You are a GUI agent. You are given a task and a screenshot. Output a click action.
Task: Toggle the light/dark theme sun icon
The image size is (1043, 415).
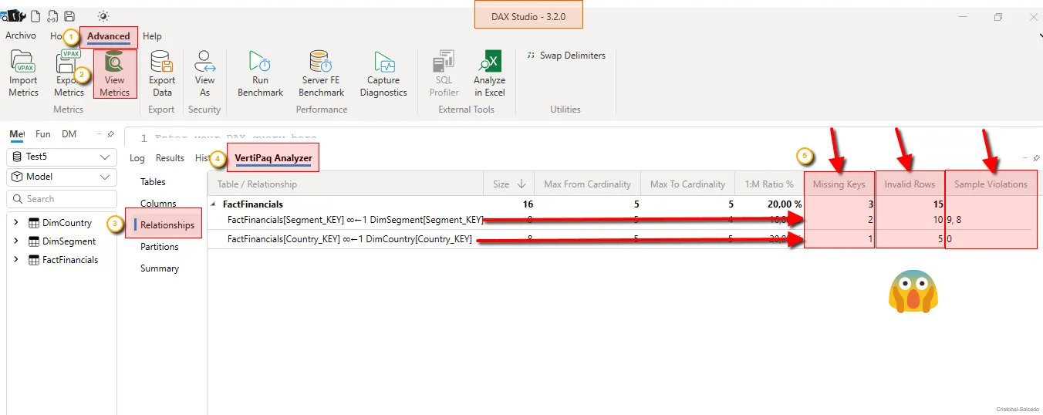coord(103,16)
